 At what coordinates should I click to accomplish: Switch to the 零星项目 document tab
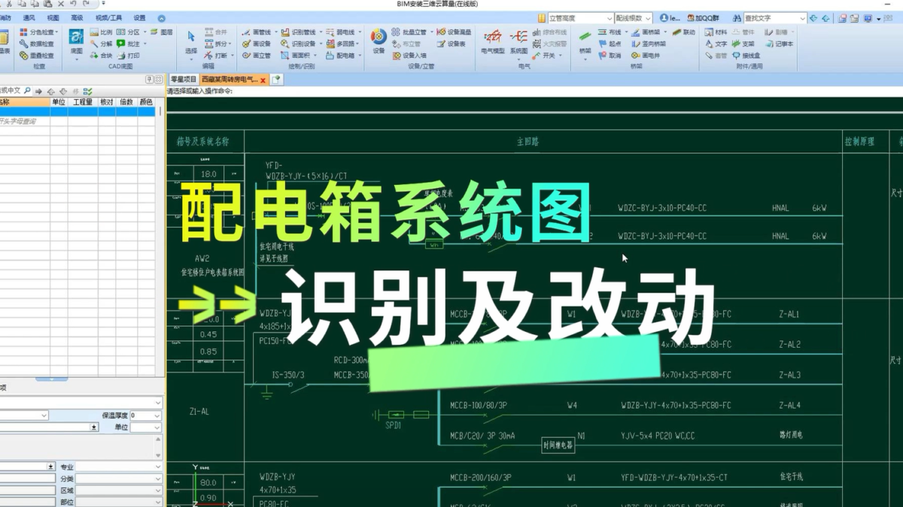[184, 80]
